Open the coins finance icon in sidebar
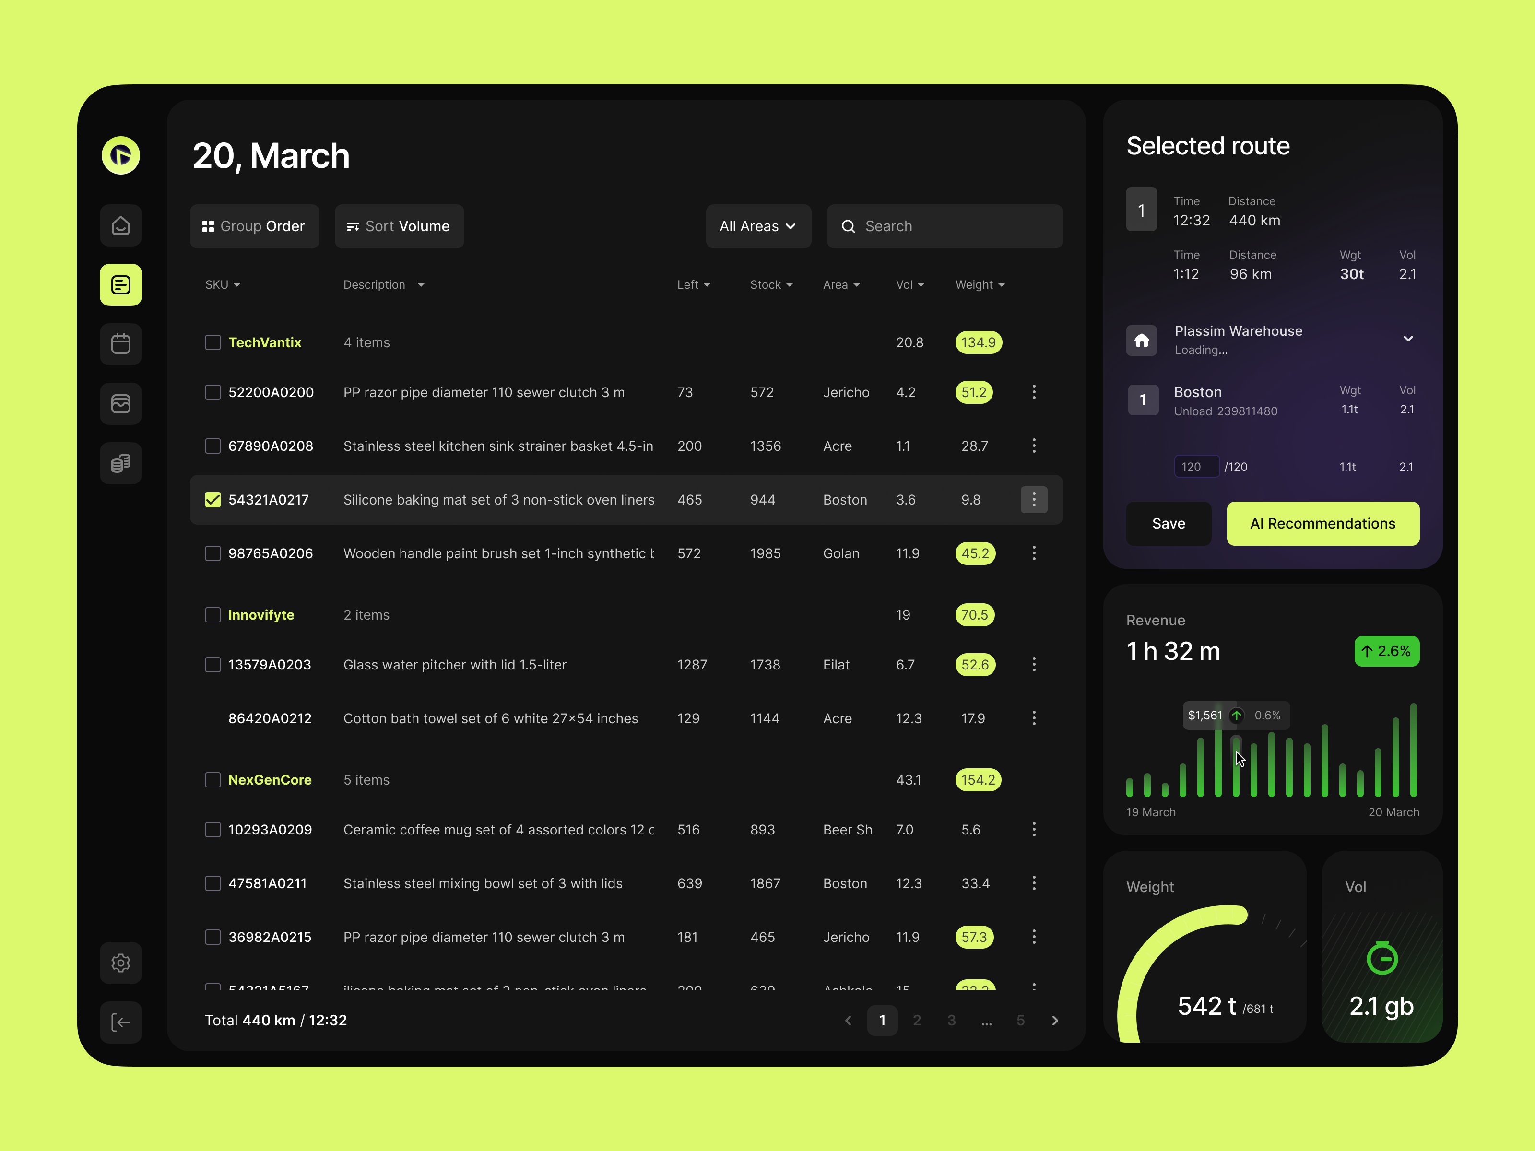 (x=121, y=463)
